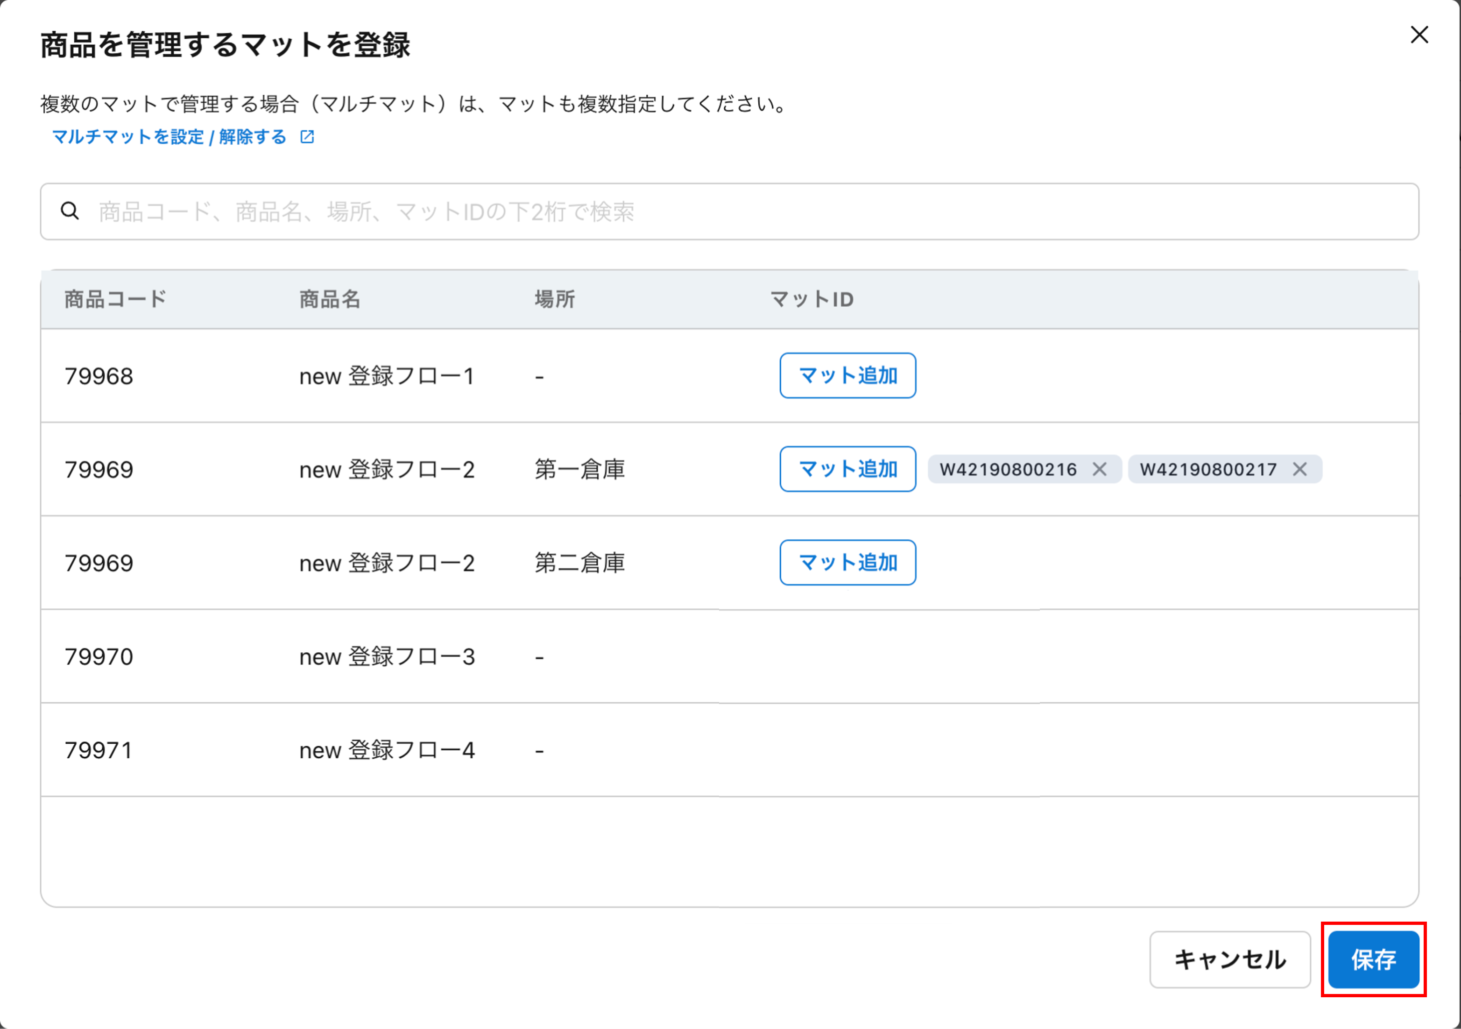Viewport: 1461px width, 1029px height.
Task: Click マット追加 for new 登録フロー1
Action: tap(847, 375)
